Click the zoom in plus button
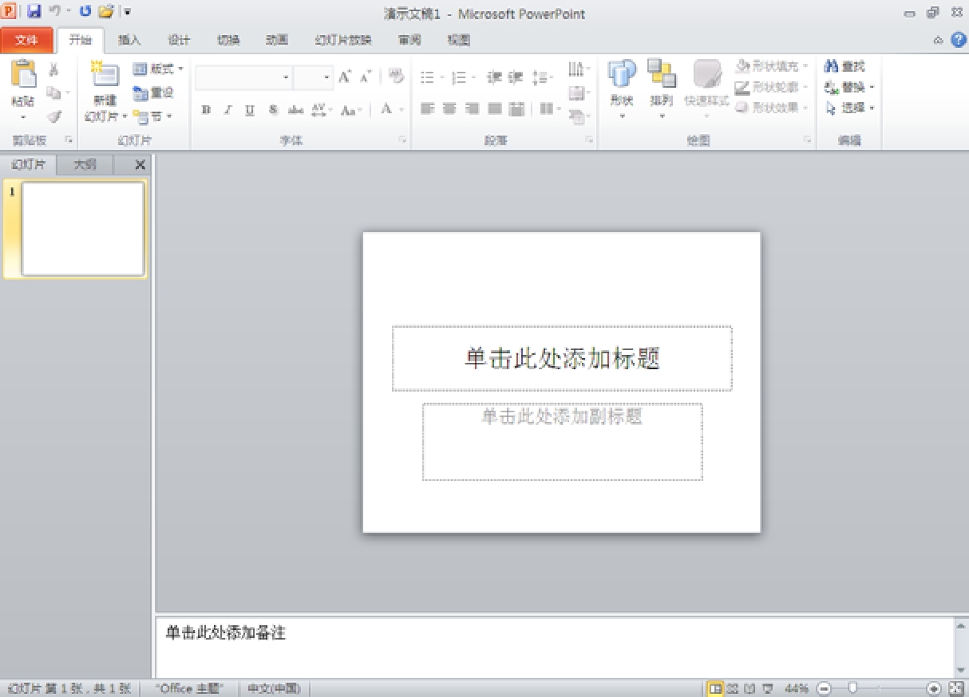The width and height of the screenshot is (969, 697). click(x=934, y=688)
